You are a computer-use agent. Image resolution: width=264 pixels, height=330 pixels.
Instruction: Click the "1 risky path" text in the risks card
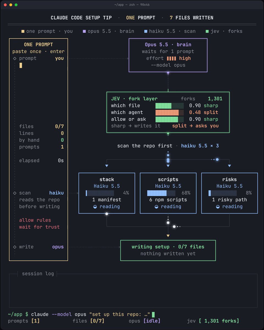click(229, 200)
